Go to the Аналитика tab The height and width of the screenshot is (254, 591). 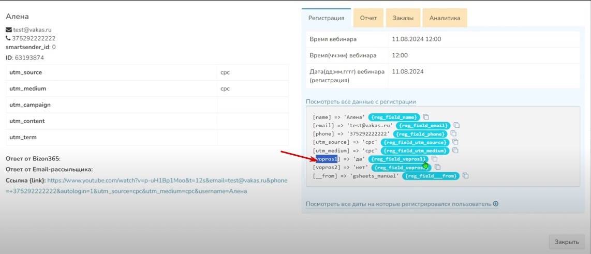tap(444, 18)
